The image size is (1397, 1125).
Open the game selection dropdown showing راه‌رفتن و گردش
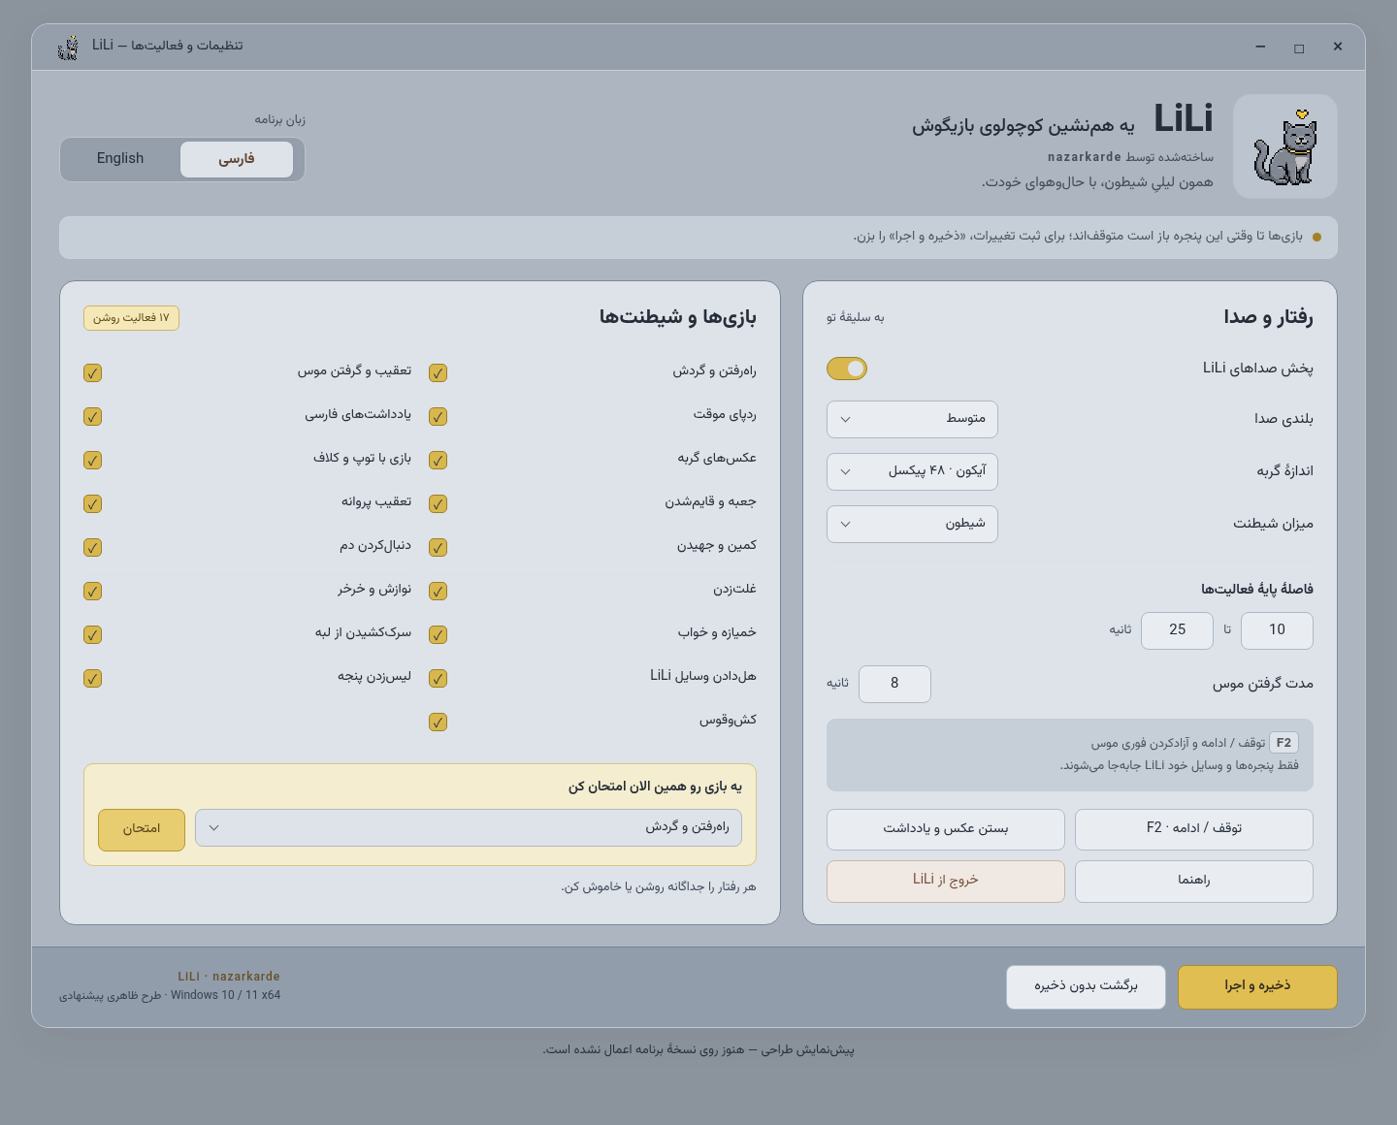[x=469, y=828]
